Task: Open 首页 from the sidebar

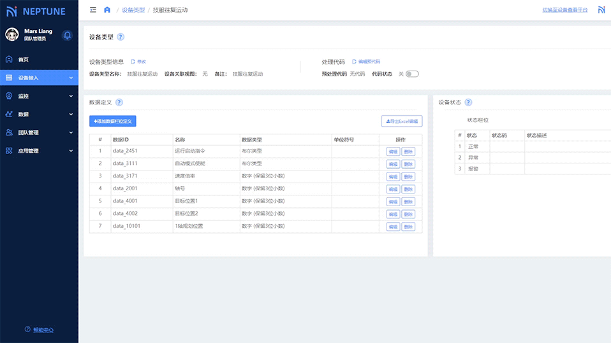Action: 23,59
